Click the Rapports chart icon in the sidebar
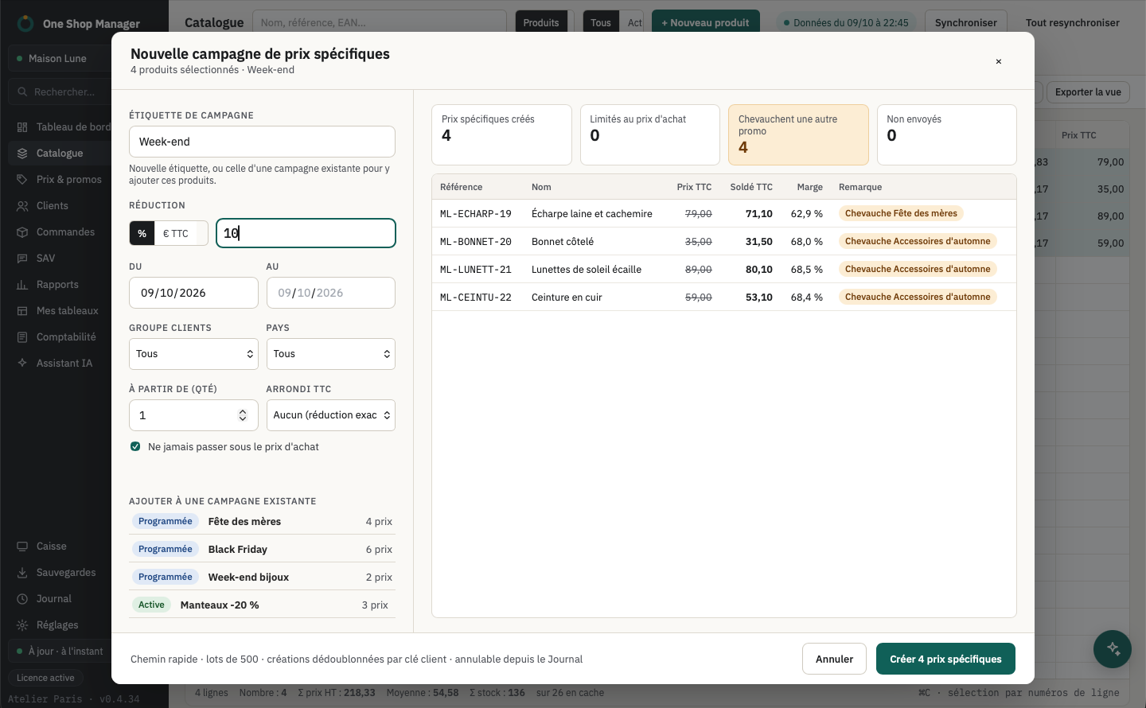 (22, 285)
